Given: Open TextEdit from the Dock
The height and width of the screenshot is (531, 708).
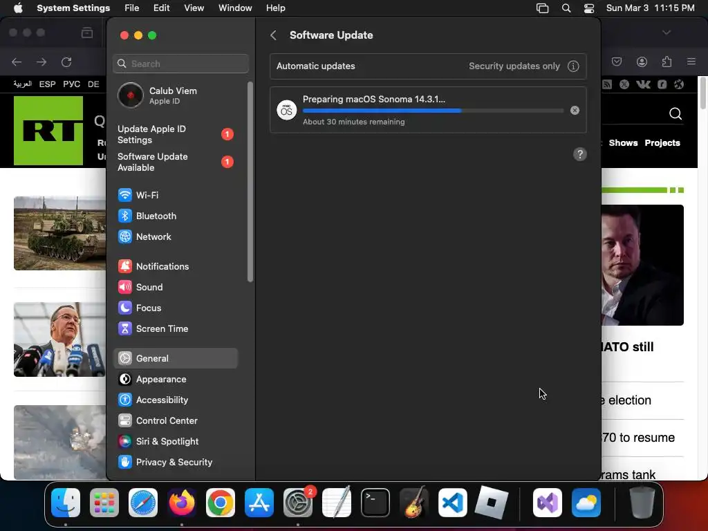Looking at the screenshot, I should coord(337,502).
